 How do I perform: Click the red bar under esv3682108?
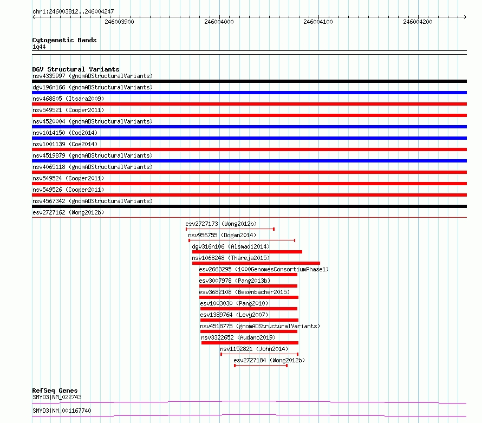(x=249, y=297)
